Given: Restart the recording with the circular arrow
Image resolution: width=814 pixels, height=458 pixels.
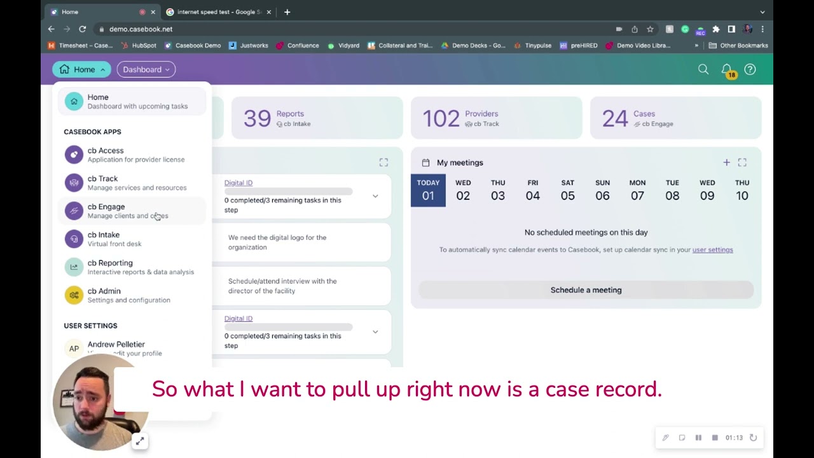Looking at the screenshot, I should pyautogui.click(x=753, y=438).
